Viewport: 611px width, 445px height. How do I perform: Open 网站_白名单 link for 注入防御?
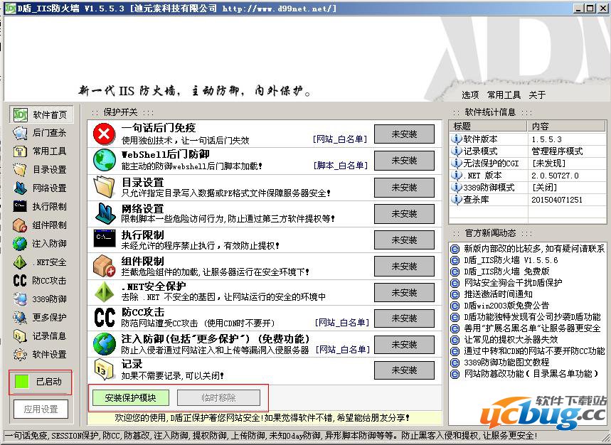[343, 349]
